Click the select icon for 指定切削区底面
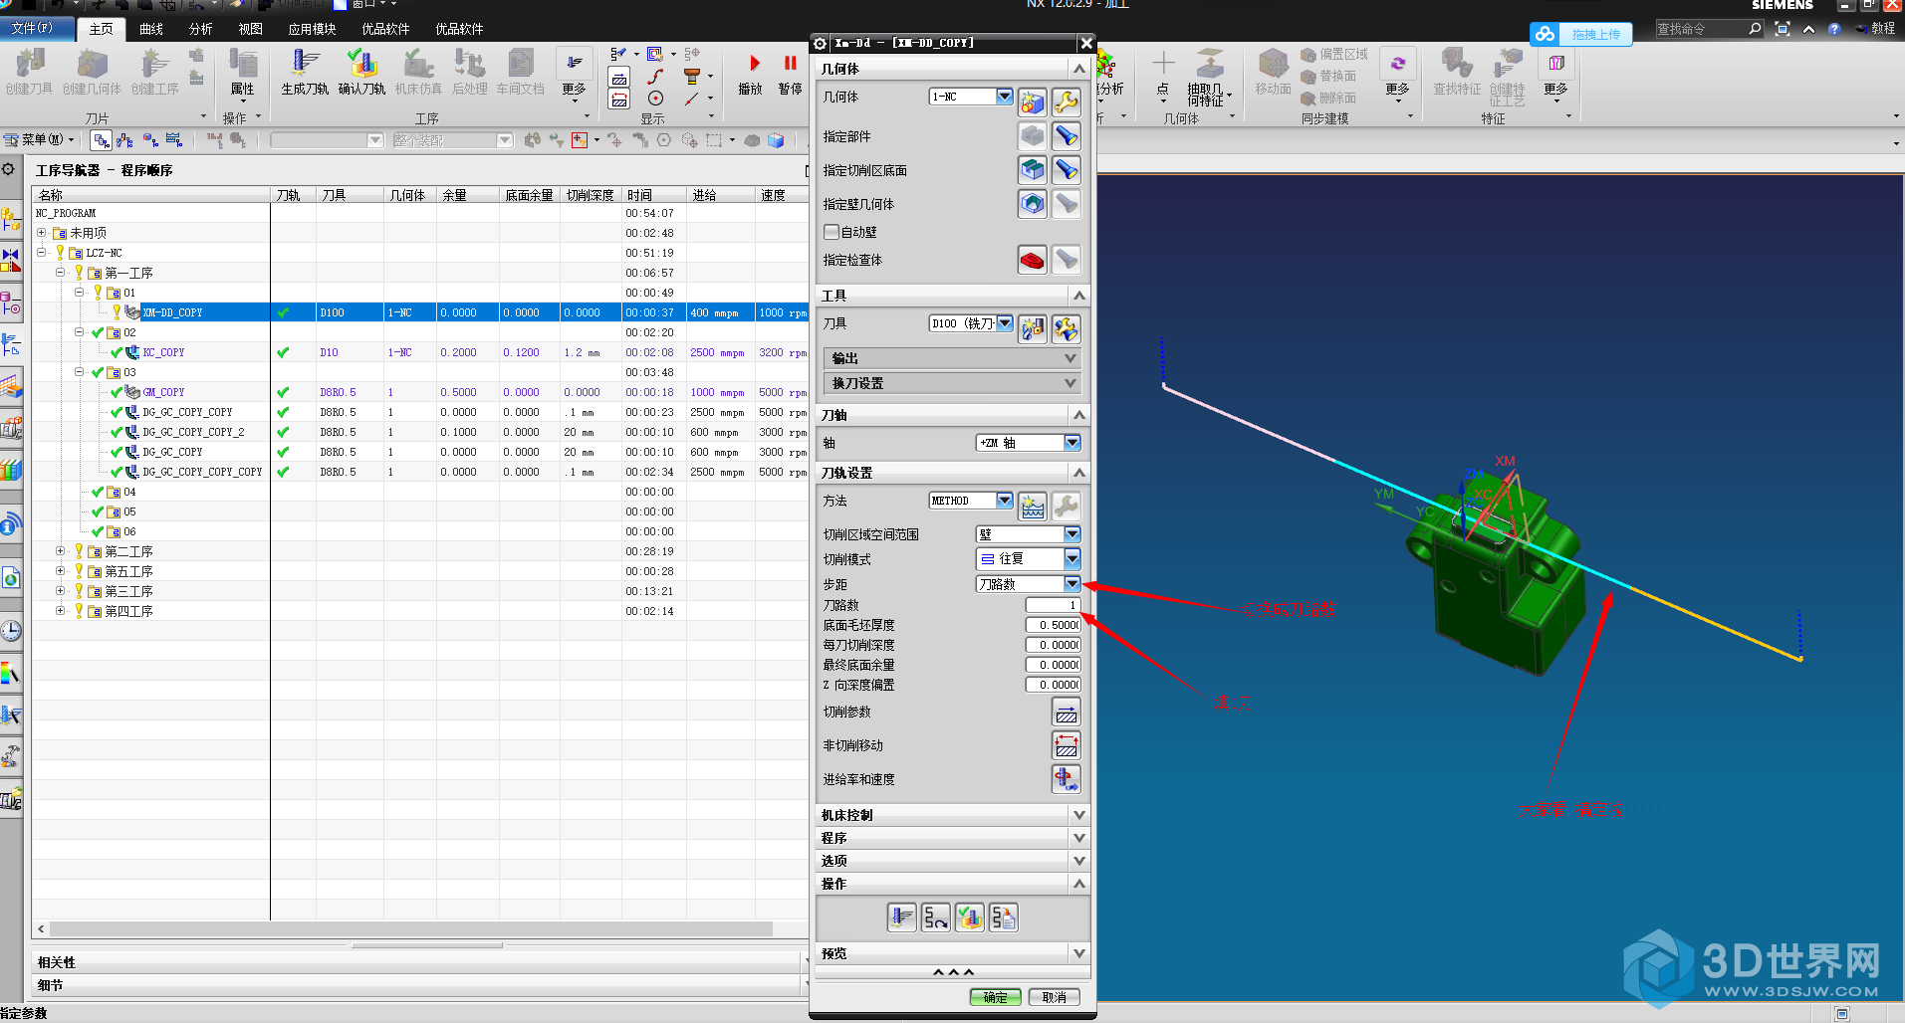This screenshot has height=1023, width=1905. click(1033, 170)
